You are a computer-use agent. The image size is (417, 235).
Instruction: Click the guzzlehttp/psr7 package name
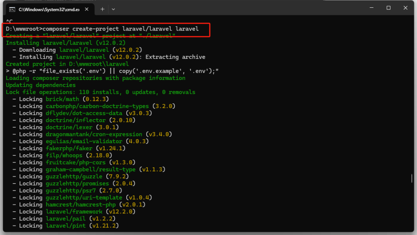point(70,191)
